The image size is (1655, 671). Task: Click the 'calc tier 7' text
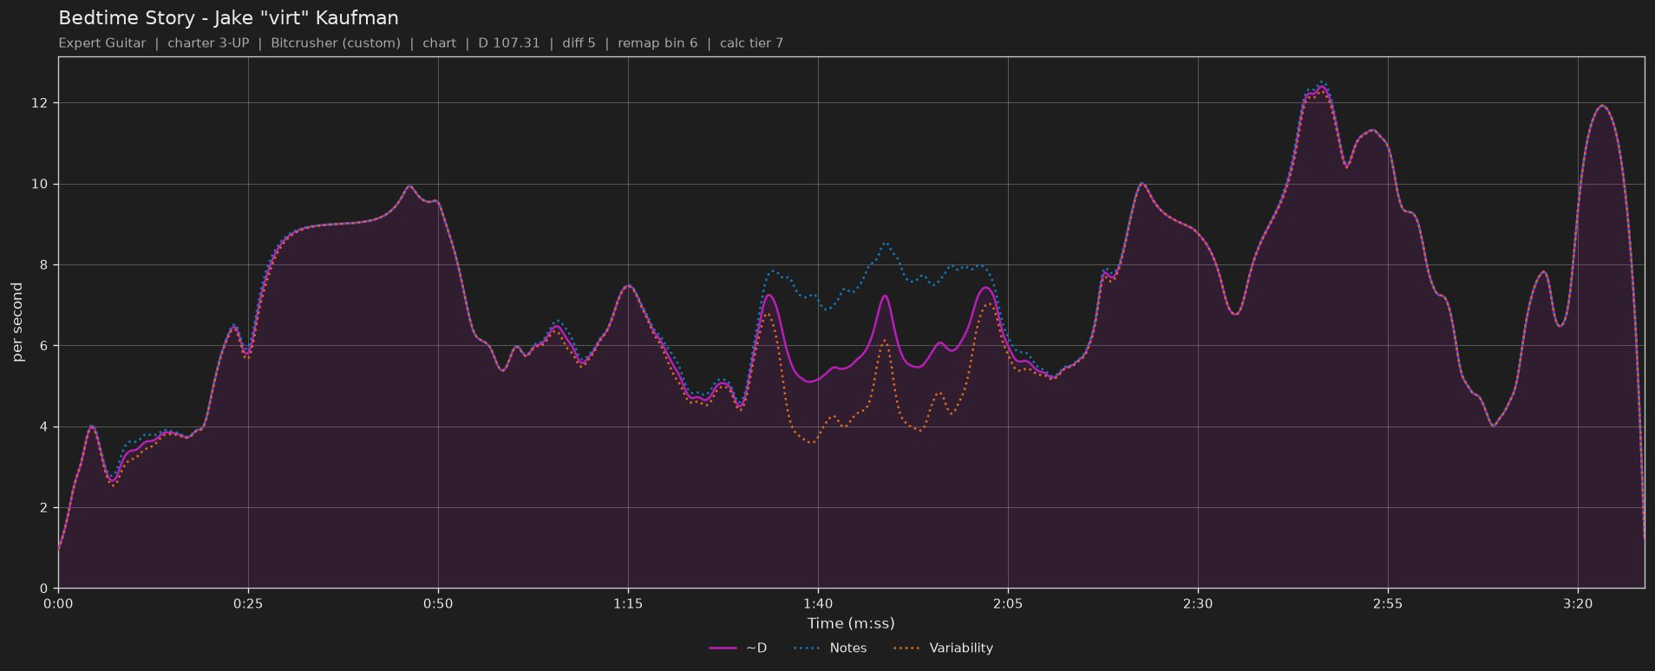point(751,42)
